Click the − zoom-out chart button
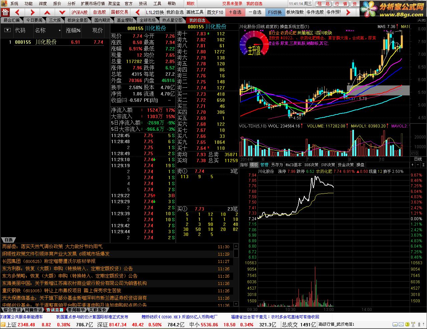Screen dimensions: 427x329 [x=417, y=165]
